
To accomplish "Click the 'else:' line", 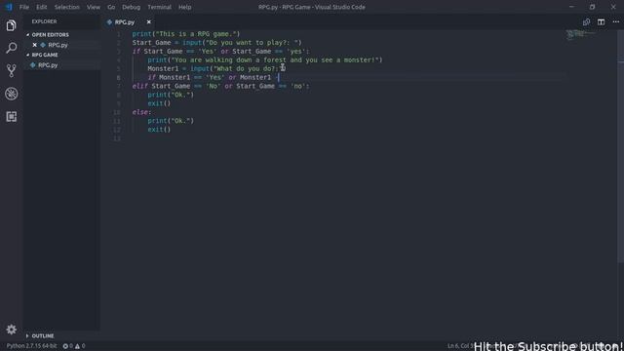I will (141, 112).
